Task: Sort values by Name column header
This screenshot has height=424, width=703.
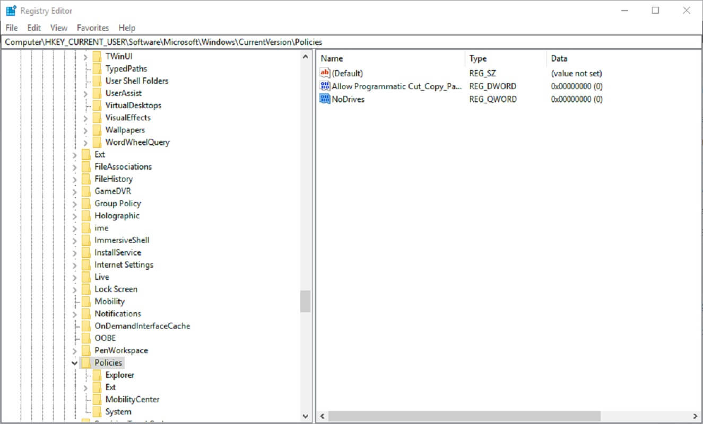Action: click(391, 58)
